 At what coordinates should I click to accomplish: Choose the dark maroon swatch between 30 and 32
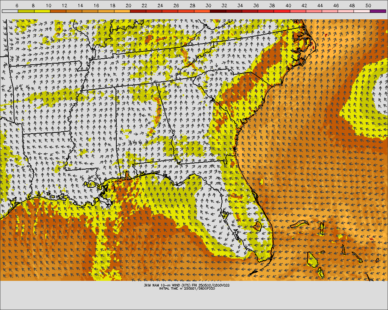pyautogui.click(x=218, y=11)
